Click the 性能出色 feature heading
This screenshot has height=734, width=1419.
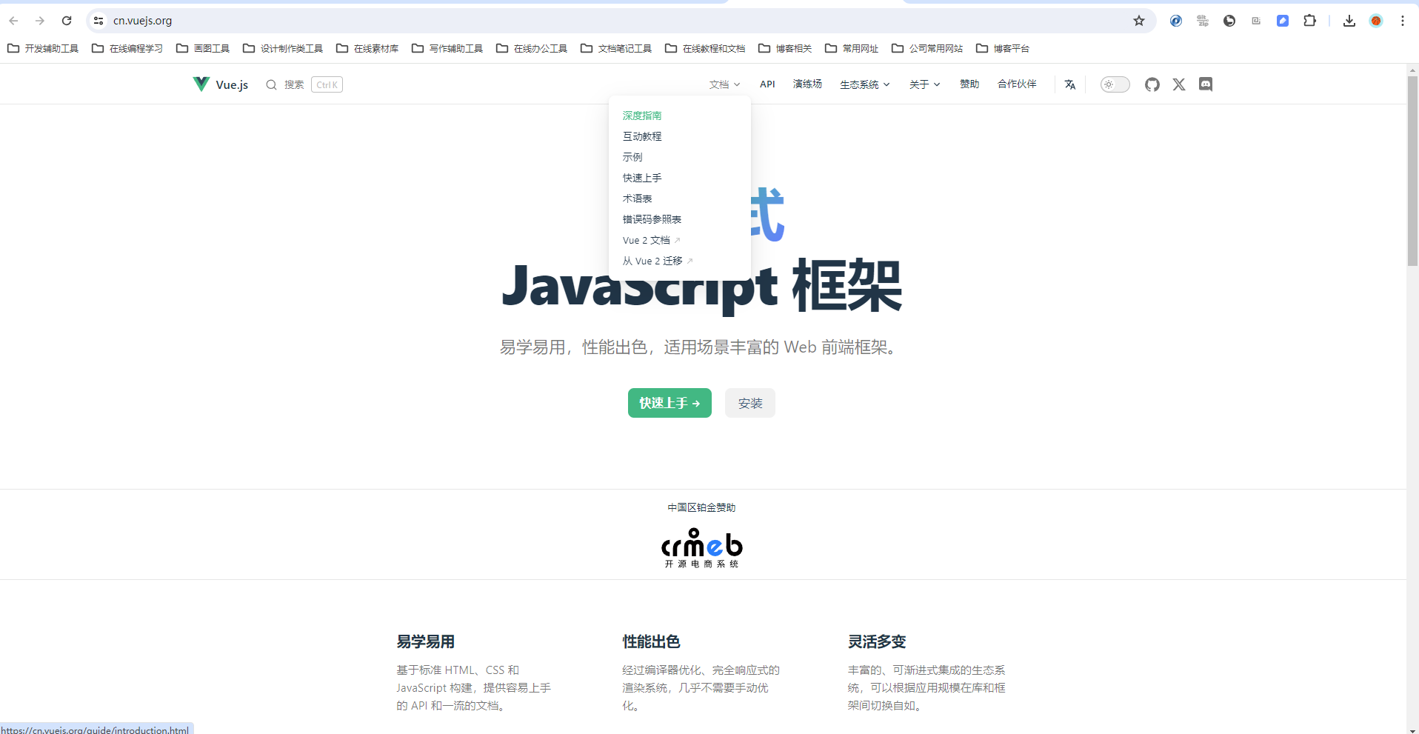651,641
